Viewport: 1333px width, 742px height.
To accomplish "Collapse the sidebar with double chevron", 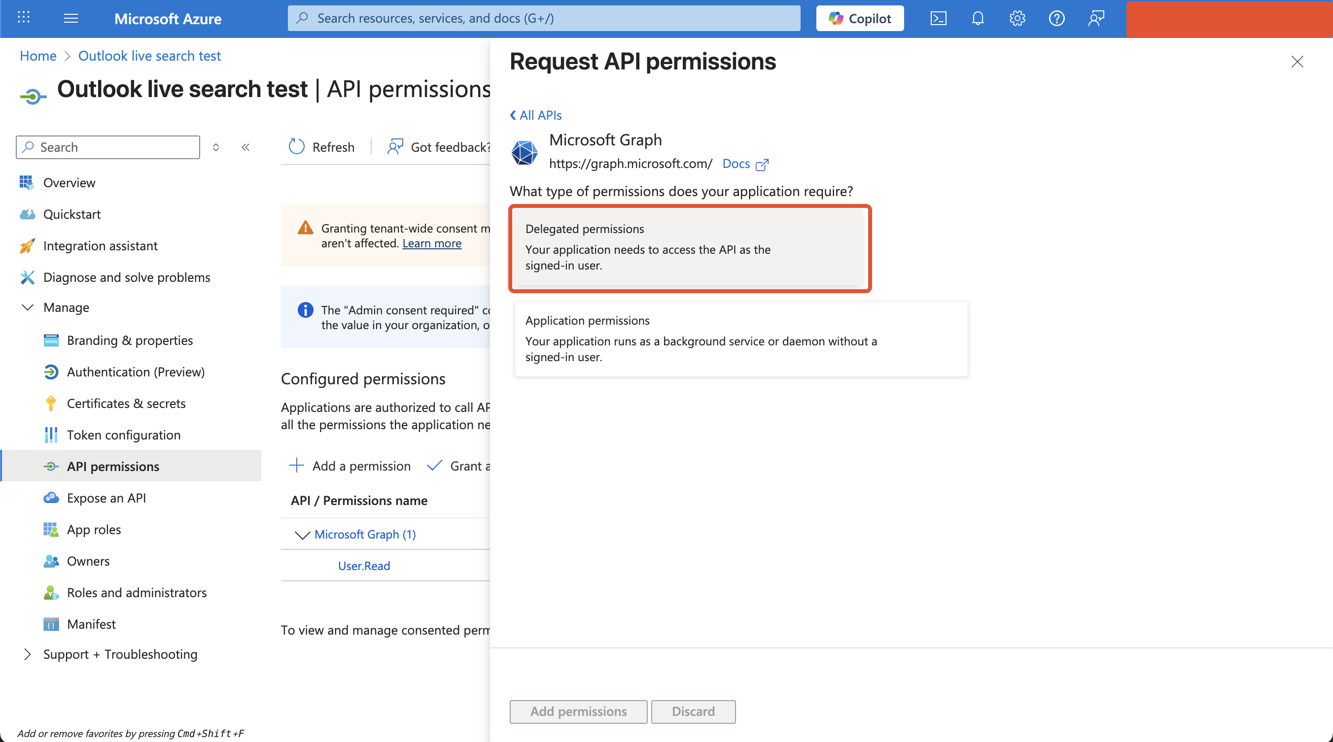I will coord(246,147).
